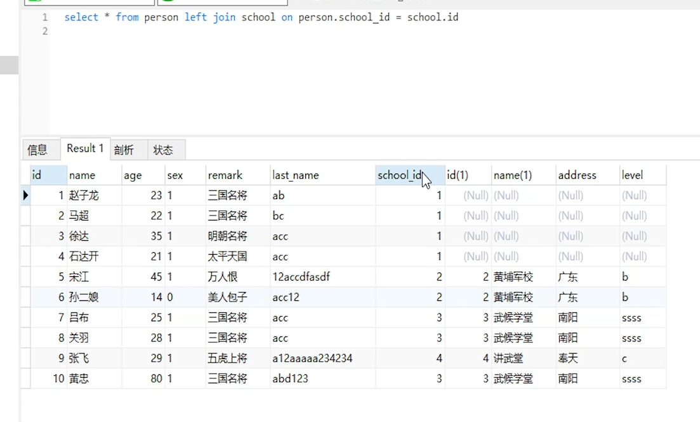Click the level cell ssss in 黄忠 row

coord(643,379)
